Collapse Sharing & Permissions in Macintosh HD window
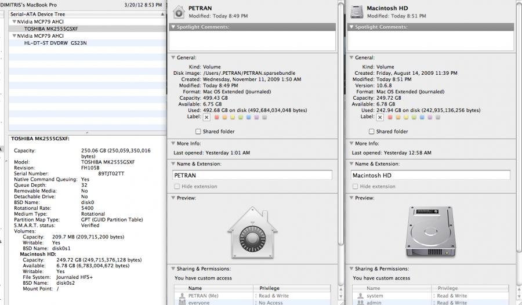The image size is (522, 305). [351, 268]
